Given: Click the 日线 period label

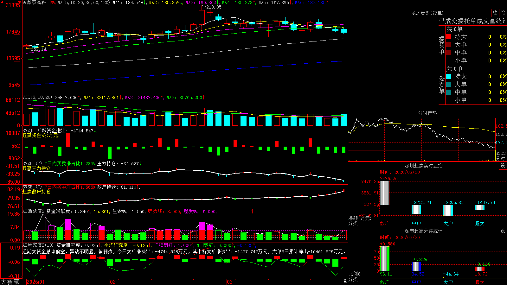Looking at the screenshot, I should (51, 3).
